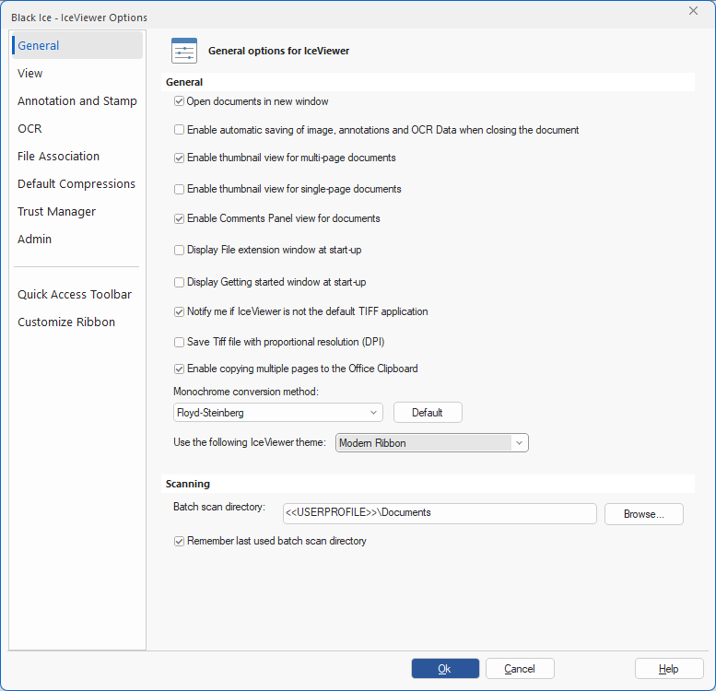This screenshot has height=691, width=716.
Task: Select OCR in the sidebar
Action: (x=29, y=129)
